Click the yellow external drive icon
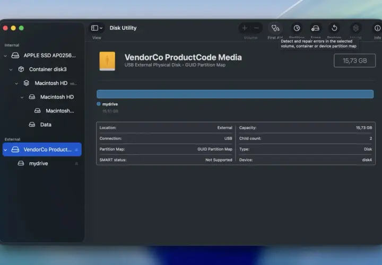Image resolution: width=382 pixels, height=265 pixels. tap(107, 61)
